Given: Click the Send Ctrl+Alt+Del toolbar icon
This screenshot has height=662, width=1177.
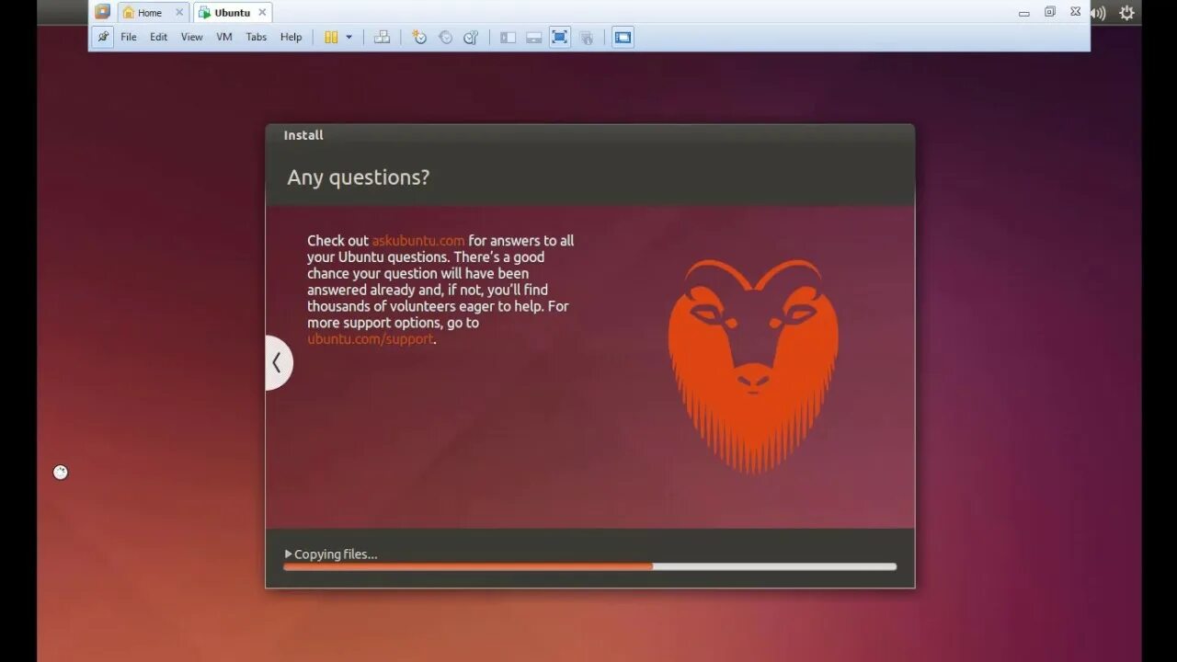Looking at the screenshot, I should pos(382,37).
